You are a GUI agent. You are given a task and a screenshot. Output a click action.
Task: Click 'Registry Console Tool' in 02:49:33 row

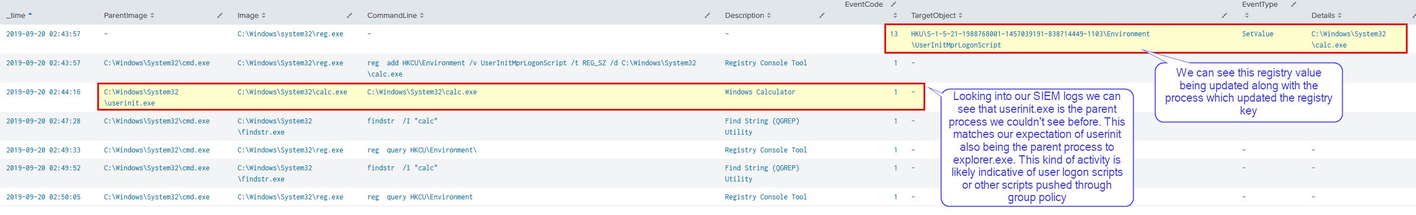pos(766,150)
